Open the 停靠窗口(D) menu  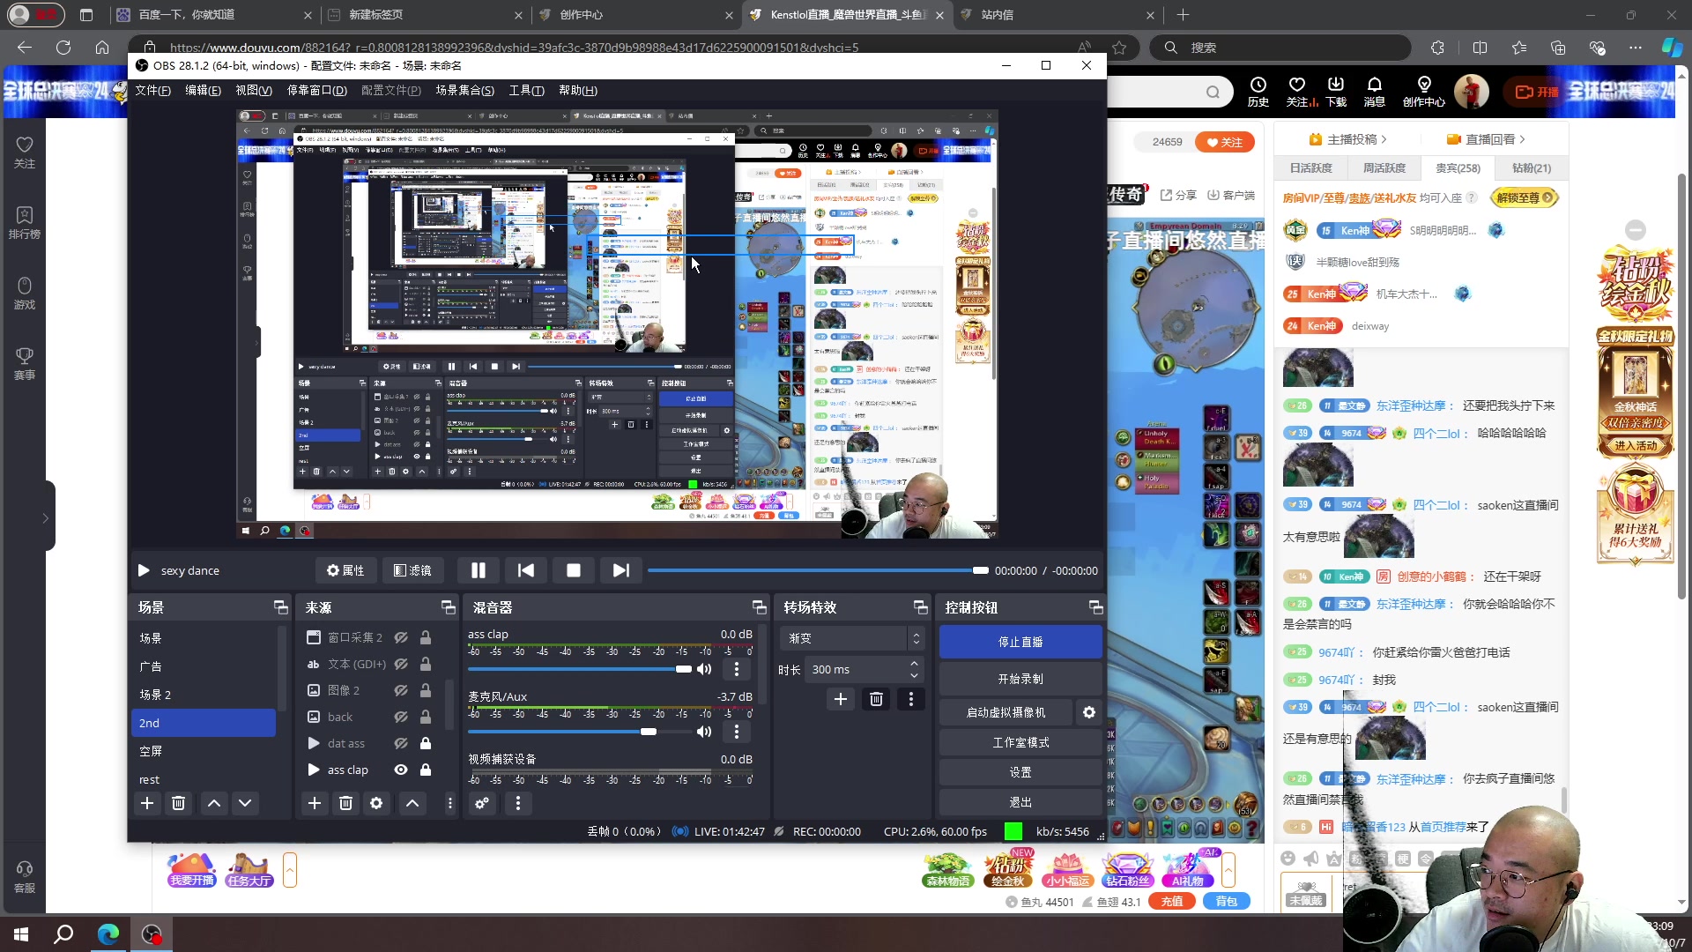(x=316, y=90)
